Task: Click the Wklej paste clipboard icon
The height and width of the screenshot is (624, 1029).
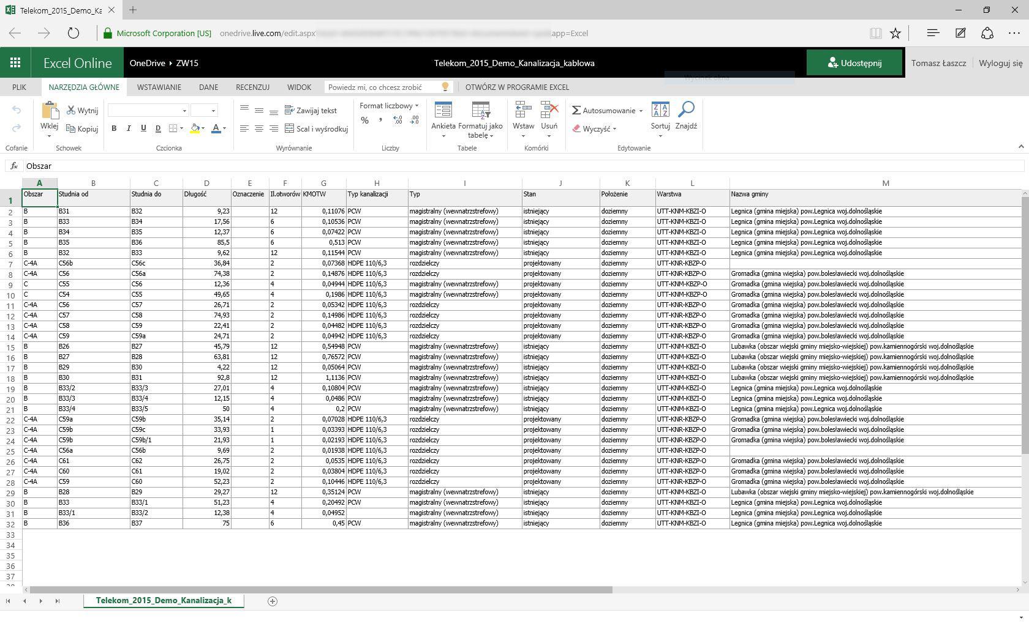Action: click(50, 111)
